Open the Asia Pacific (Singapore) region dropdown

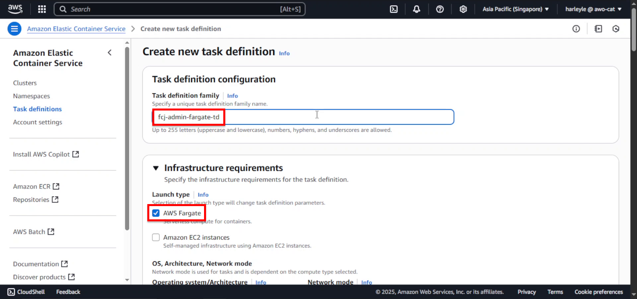coord(515,9)
